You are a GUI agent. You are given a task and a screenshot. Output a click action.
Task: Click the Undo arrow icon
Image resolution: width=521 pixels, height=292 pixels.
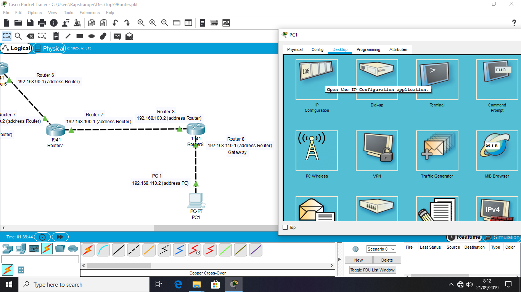(115, 23)
